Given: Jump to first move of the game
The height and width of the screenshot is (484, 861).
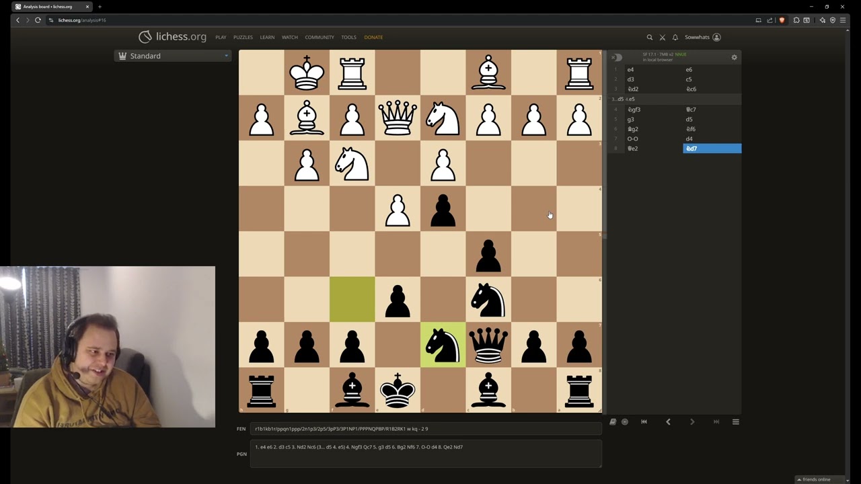Looking at the screenshot, I should click(x=644, y=421).
